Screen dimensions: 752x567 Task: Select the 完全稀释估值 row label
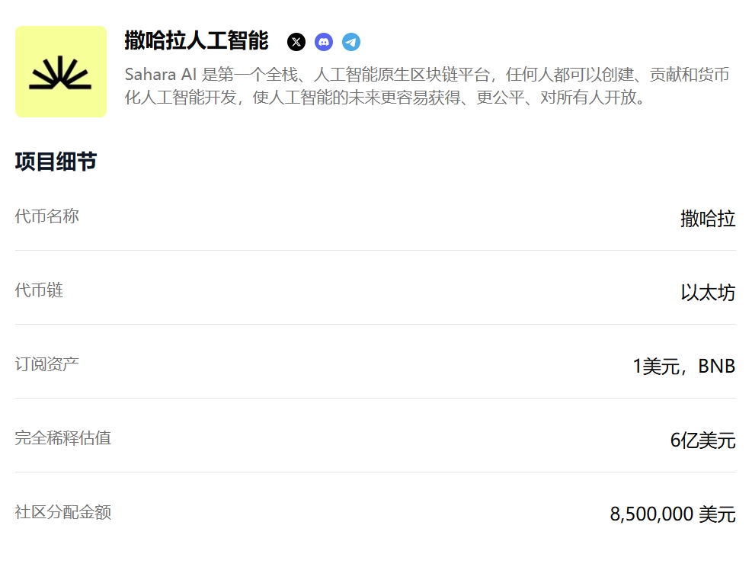[x=62, y=437]
